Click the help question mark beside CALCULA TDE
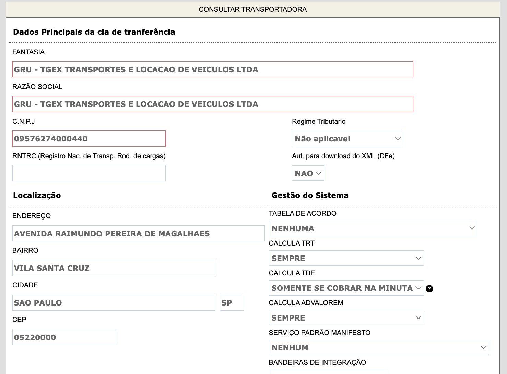The width and height of the screenshot is (507, 374). [x=429, y=289]
